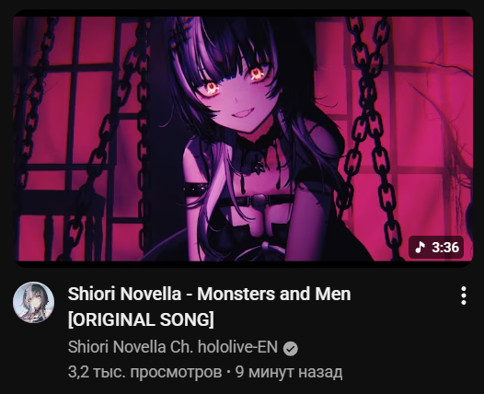The image size is (484, 394).
Task: Open the Monsters and Men video thumbnail
Action: pos(243,139)
